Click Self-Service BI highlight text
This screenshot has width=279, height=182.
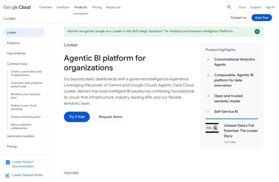(x=226, y=112)
